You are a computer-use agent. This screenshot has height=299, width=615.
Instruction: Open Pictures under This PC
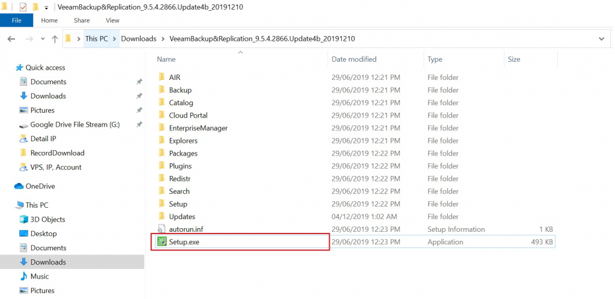(x=43, y=291)
